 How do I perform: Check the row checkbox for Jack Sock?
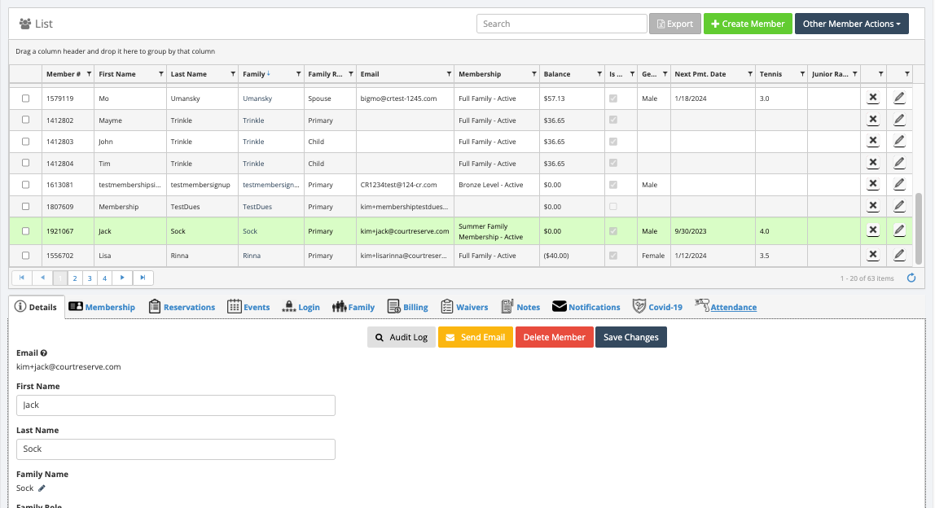[x=25, y=231]
